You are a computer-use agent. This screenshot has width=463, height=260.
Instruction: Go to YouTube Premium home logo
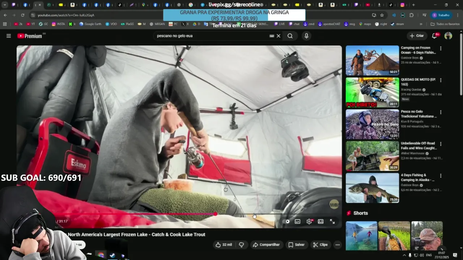tap(29, 36)
